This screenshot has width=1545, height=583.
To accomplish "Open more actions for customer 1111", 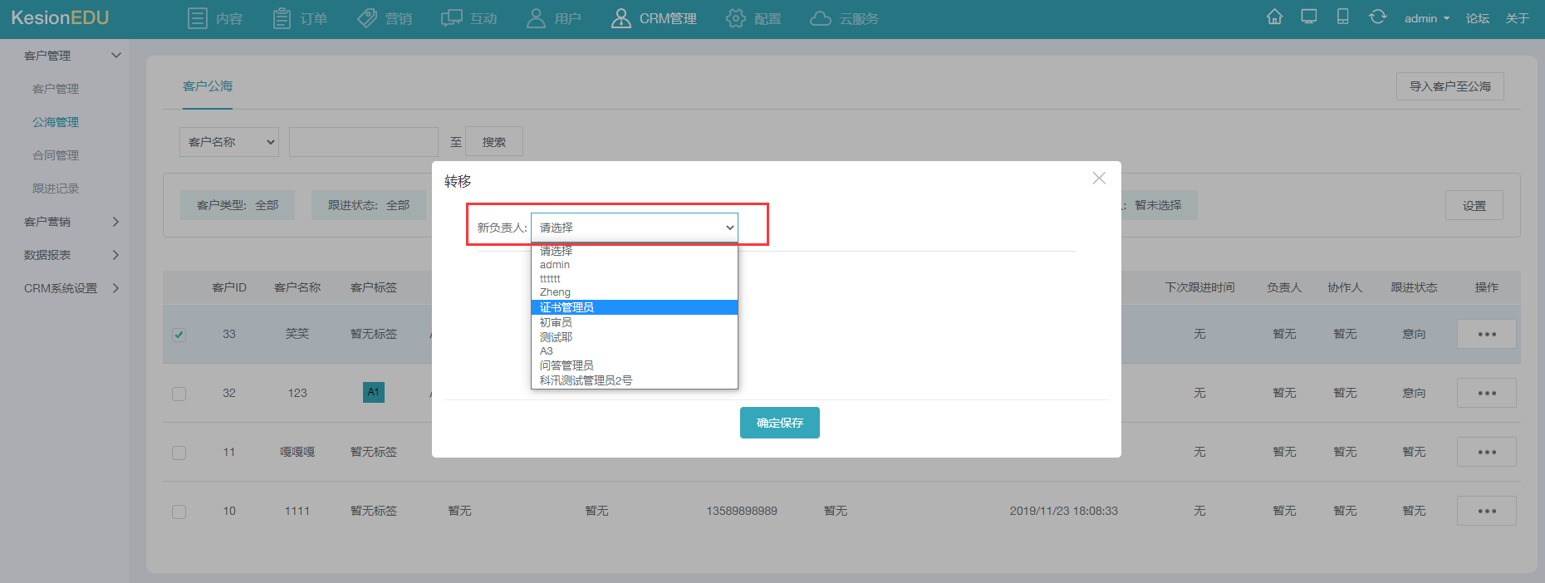I will tap(1486, 511).
